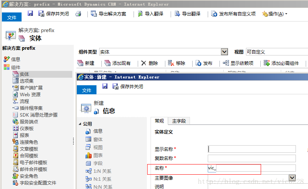This screenshot has width=308, height=189.
Task: Switch to the 主字段 tab
Action: point(179,121)
